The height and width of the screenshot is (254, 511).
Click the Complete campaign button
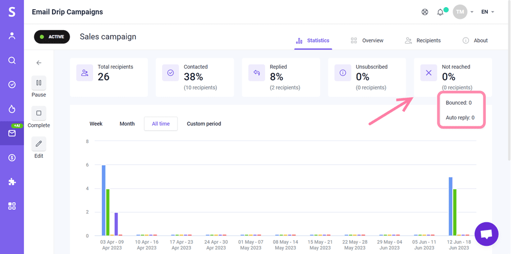(x=39, y=113)
